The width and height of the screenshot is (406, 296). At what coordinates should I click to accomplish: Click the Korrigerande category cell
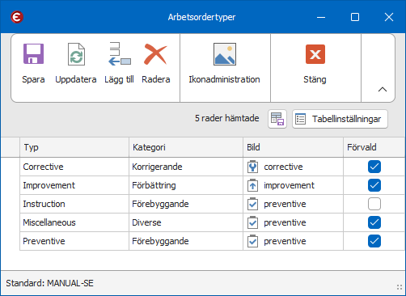tap(186, 167)
